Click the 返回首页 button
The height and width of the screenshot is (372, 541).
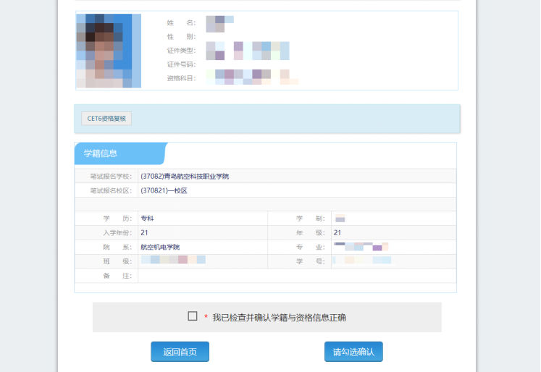[x=180, y=352]
